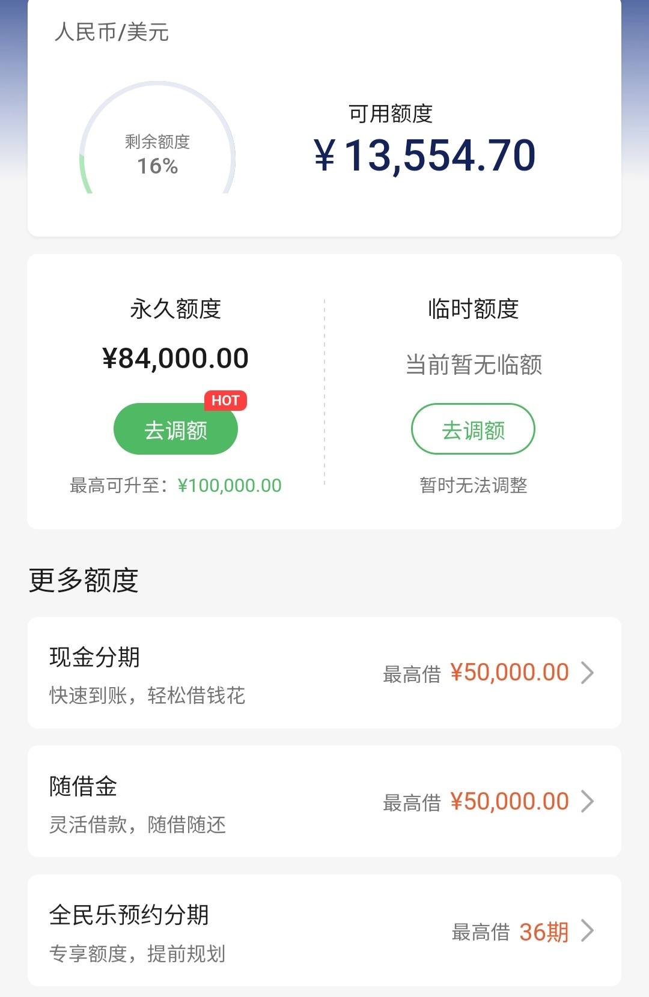Tap the 剩余额度 16% circular progress gauge

[x=157, y=138]
